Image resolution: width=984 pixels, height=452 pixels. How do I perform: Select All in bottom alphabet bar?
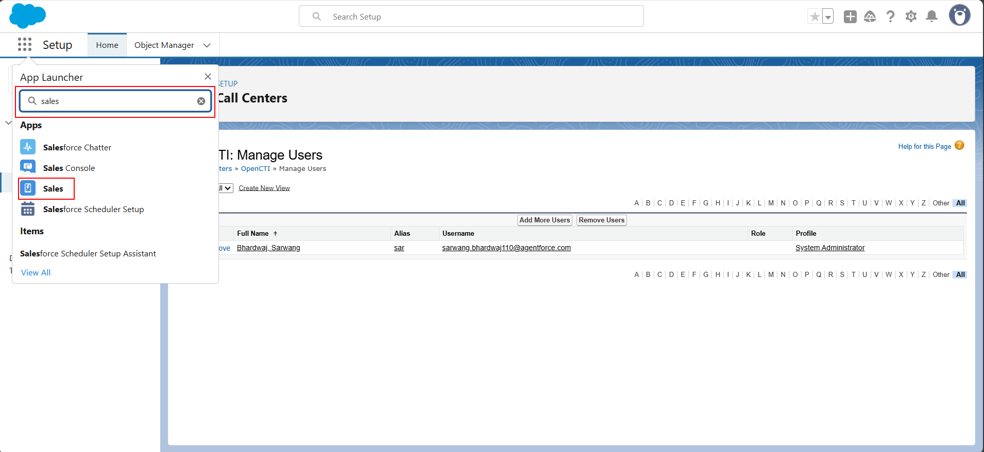960,275
